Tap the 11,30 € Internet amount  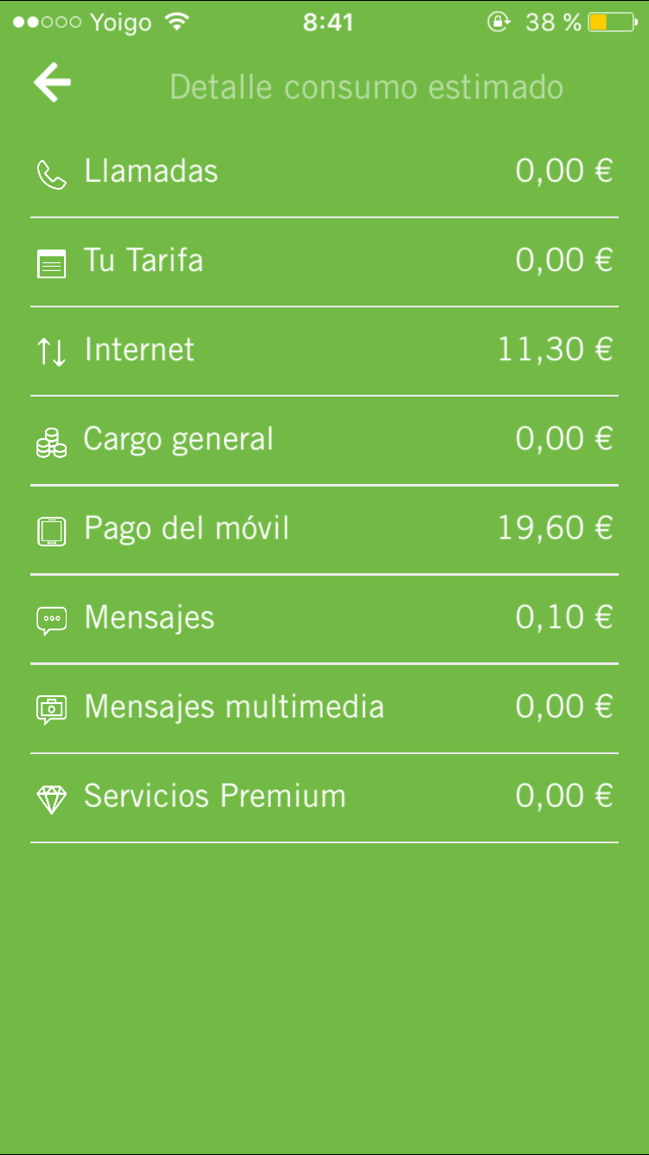tap(555, 350)
